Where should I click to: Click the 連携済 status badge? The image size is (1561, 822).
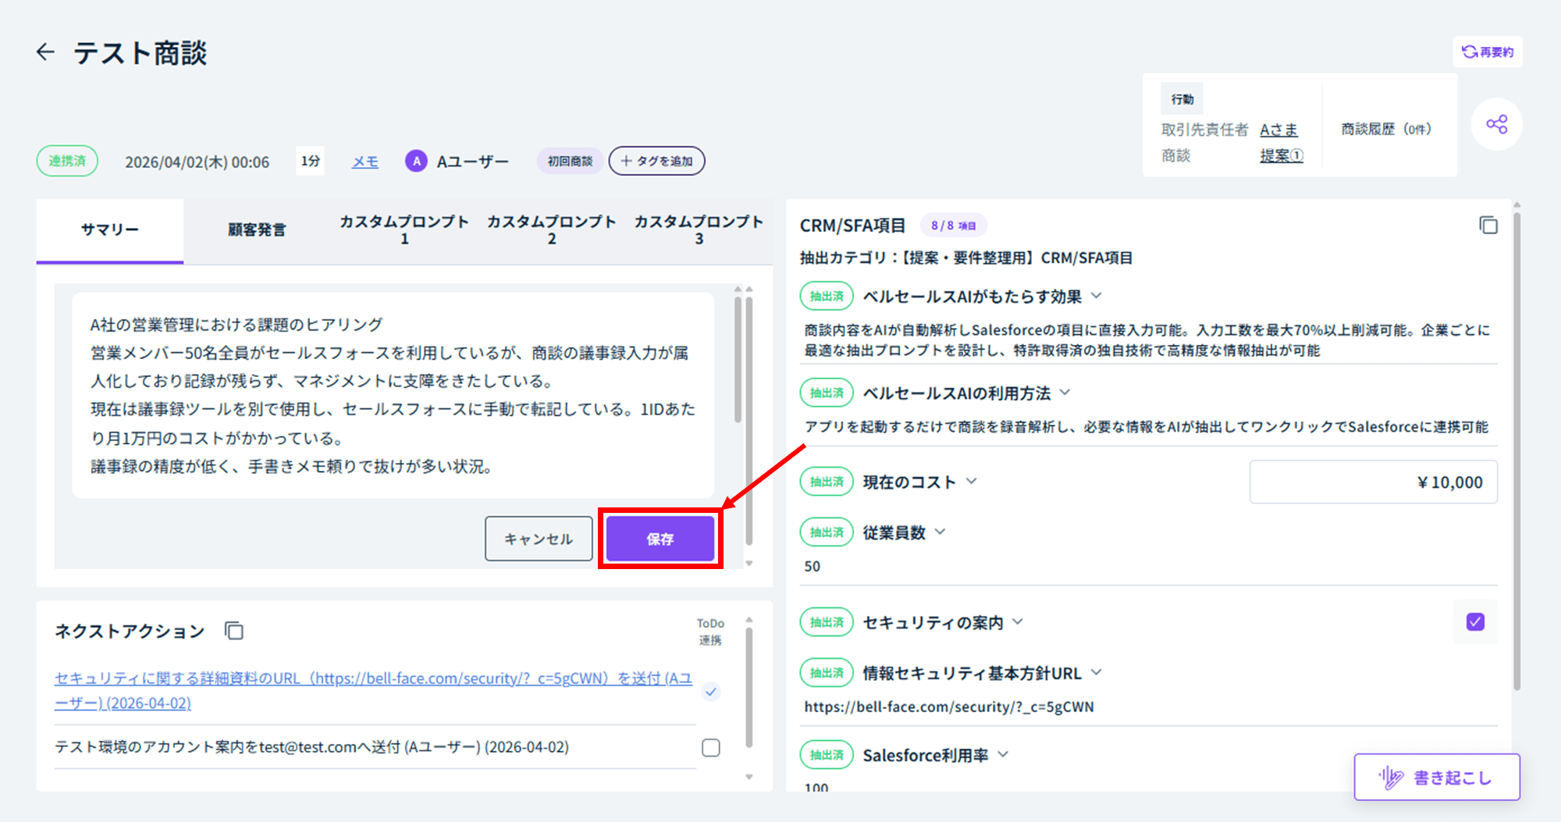pos(67,162)
